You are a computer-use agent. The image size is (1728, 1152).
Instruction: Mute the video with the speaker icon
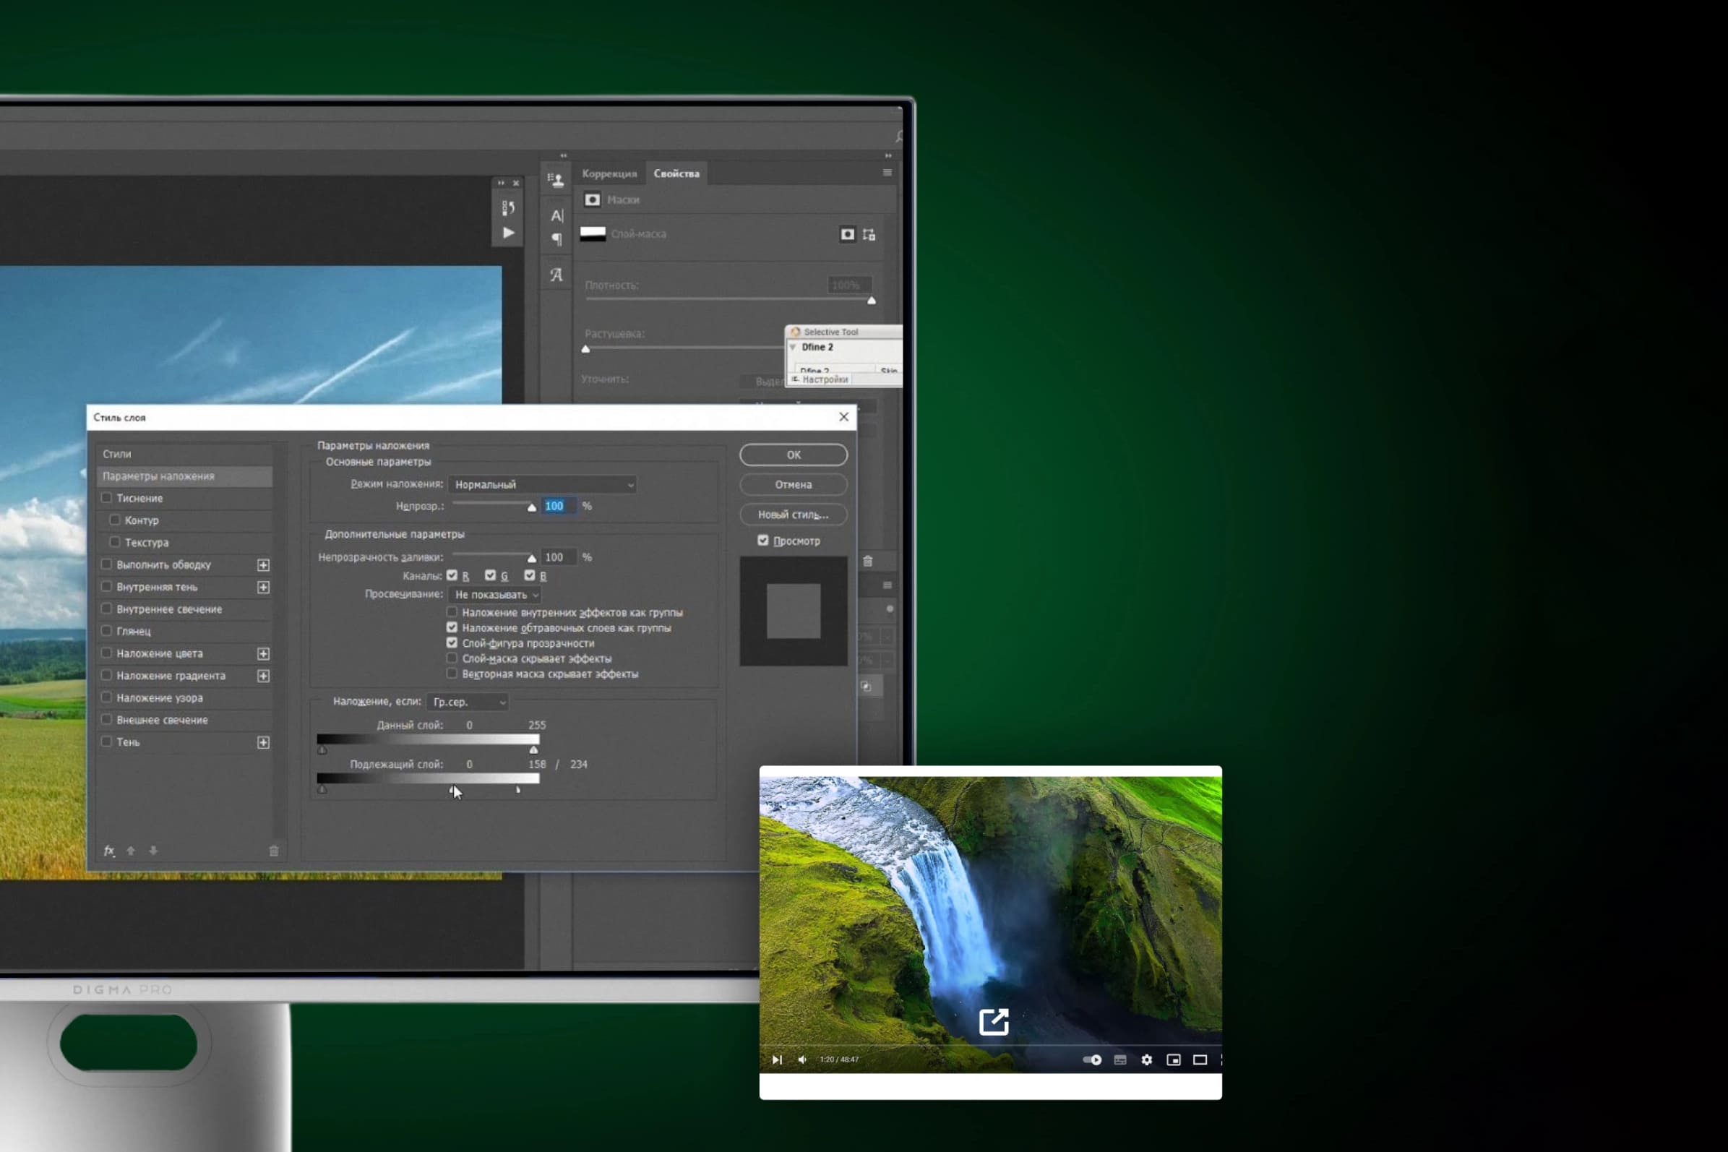tap(802, 1059)
